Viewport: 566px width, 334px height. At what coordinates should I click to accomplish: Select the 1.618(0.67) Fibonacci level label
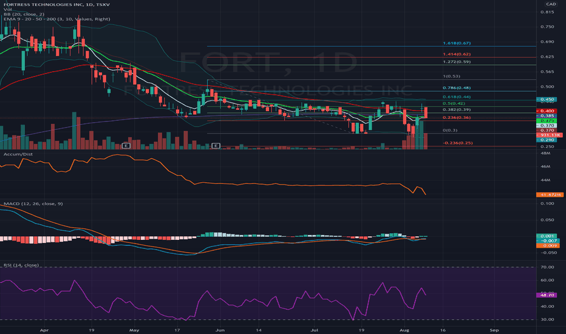click(457, 43)
